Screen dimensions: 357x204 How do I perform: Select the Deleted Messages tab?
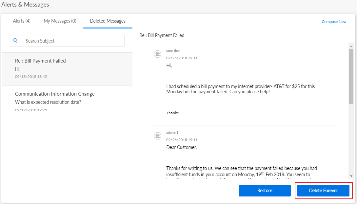click(108, 21)
